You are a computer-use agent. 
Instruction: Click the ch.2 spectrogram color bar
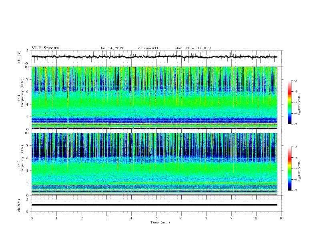coord(289,169)
